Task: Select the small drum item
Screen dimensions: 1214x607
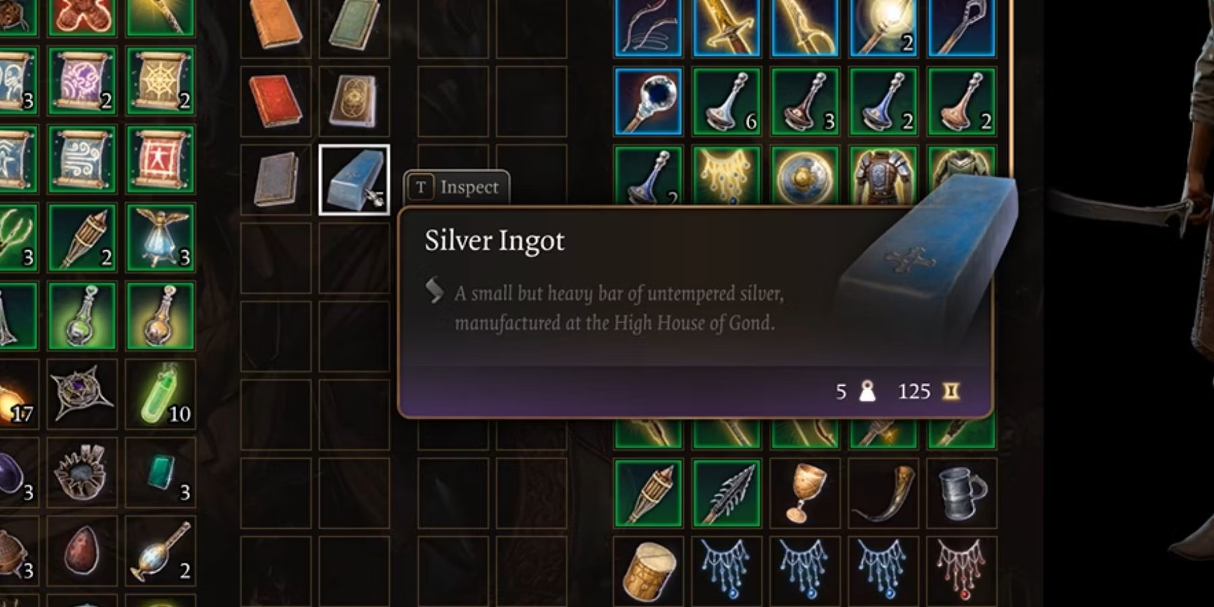Action: pyautogui.click(x=648, y=571)
